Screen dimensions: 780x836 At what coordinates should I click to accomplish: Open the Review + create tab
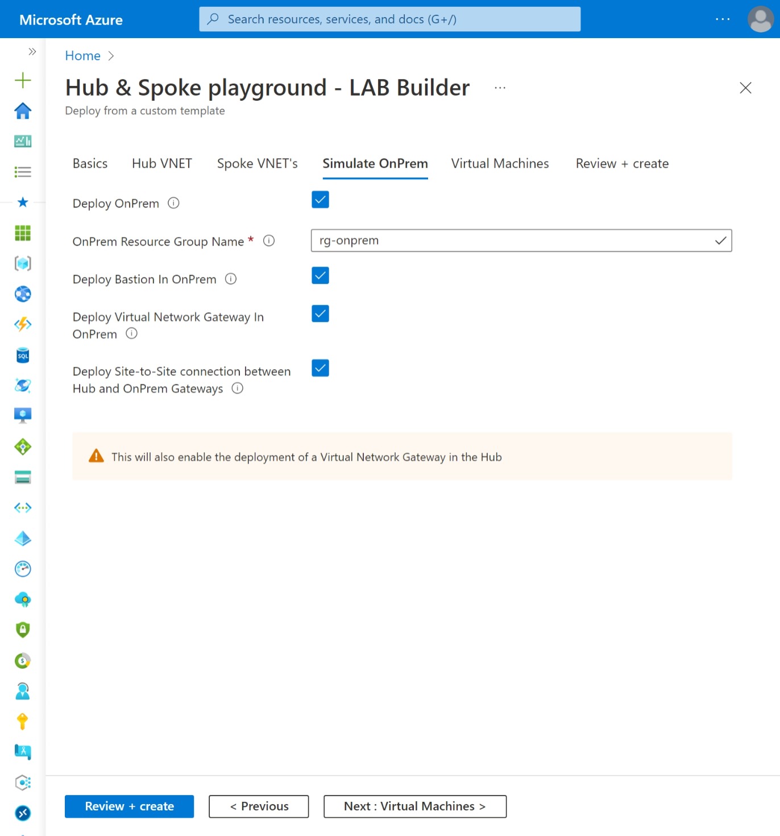[622, 164]
